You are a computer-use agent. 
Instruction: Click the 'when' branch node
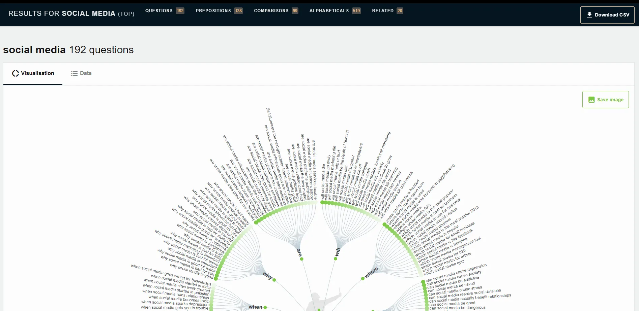tap(265, 307)
